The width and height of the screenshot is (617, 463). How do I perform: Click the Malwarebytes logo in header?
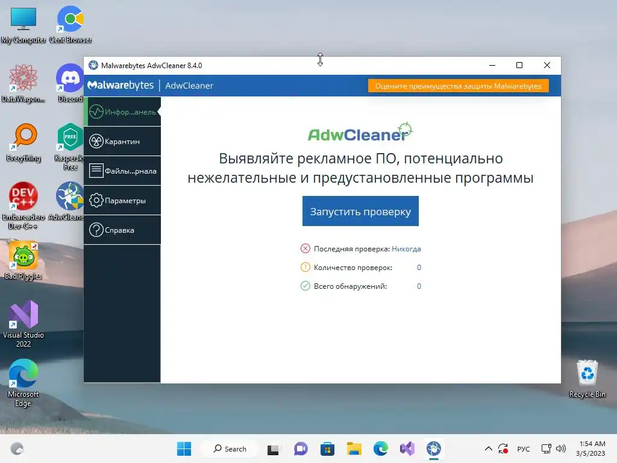click(121, 86)
